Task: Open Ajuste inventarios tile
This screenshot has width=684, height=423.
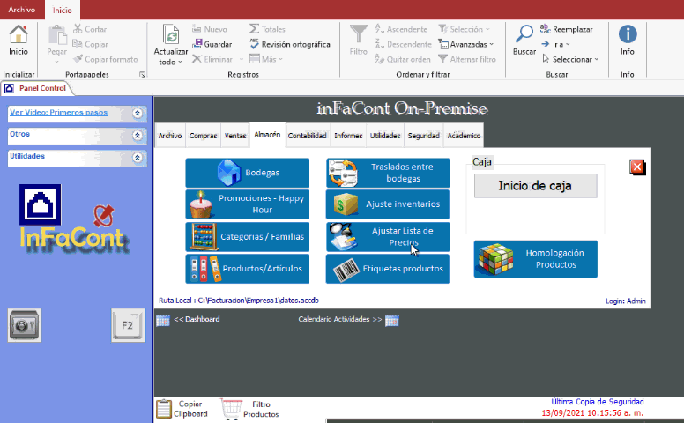Action: tap(388, 204)
